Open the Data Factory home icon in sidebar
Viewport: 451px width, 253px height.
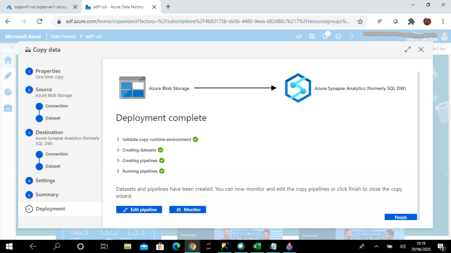[x=8, y=60]
